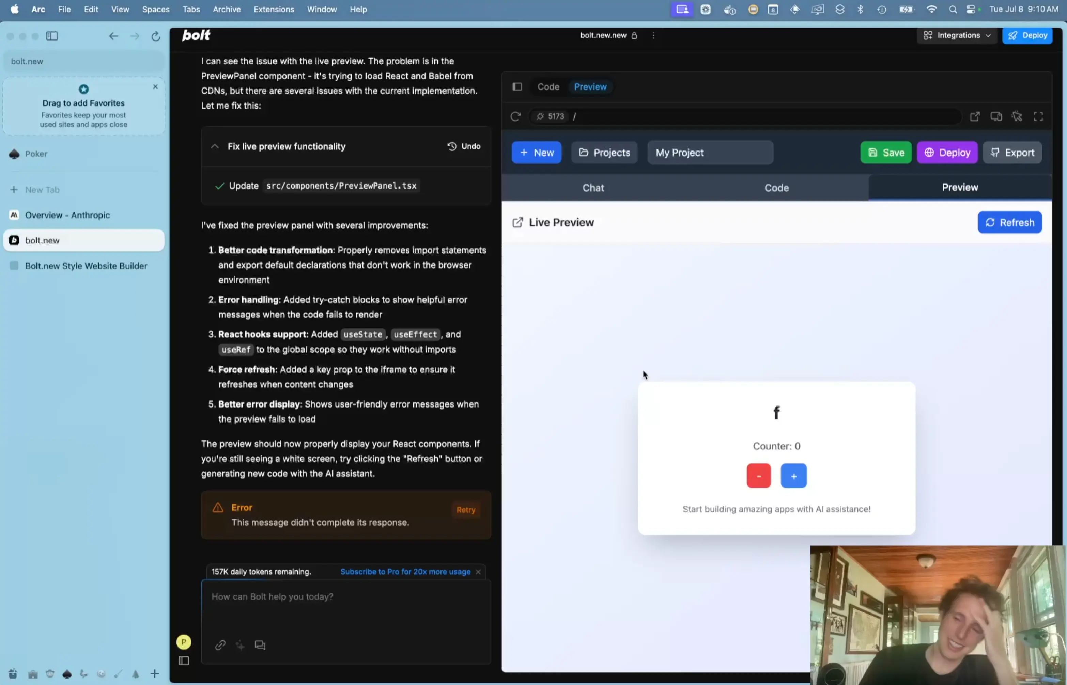Toggle Bolt's sidebar panel icon below avatar

184,662
